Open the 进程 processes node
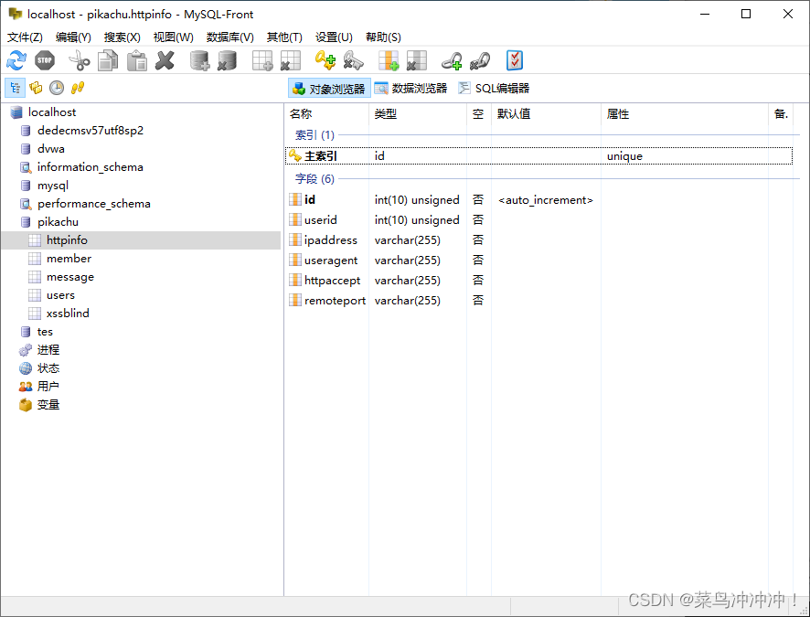 click(48, 349)
